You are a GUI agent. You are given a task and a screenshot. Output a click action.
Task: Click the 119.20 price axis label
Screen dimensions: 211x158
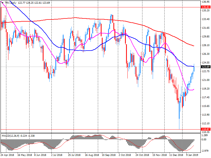[x=206, y=89]
